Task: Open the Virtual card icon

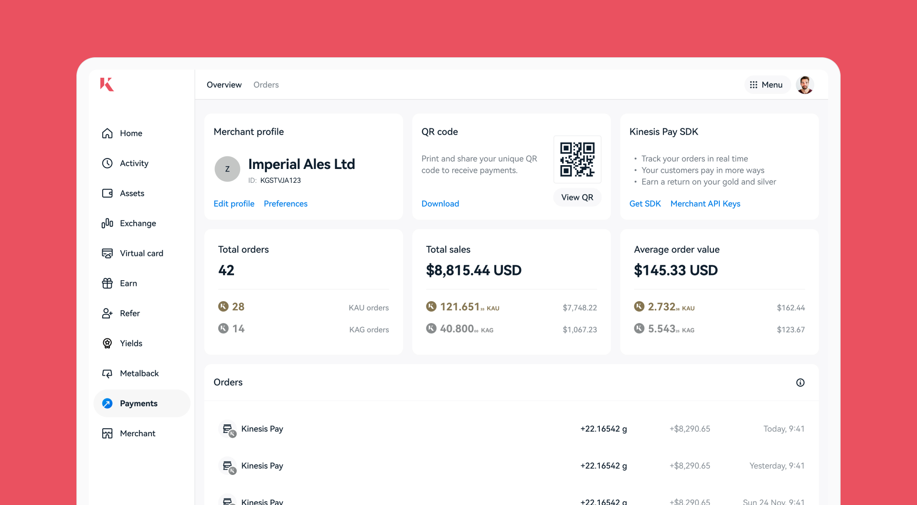Action: click(x=107, y=253)
